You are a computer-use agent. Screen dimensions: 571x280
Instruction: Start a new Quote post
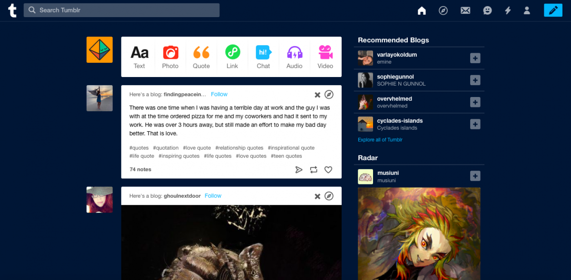pos(201,57)
